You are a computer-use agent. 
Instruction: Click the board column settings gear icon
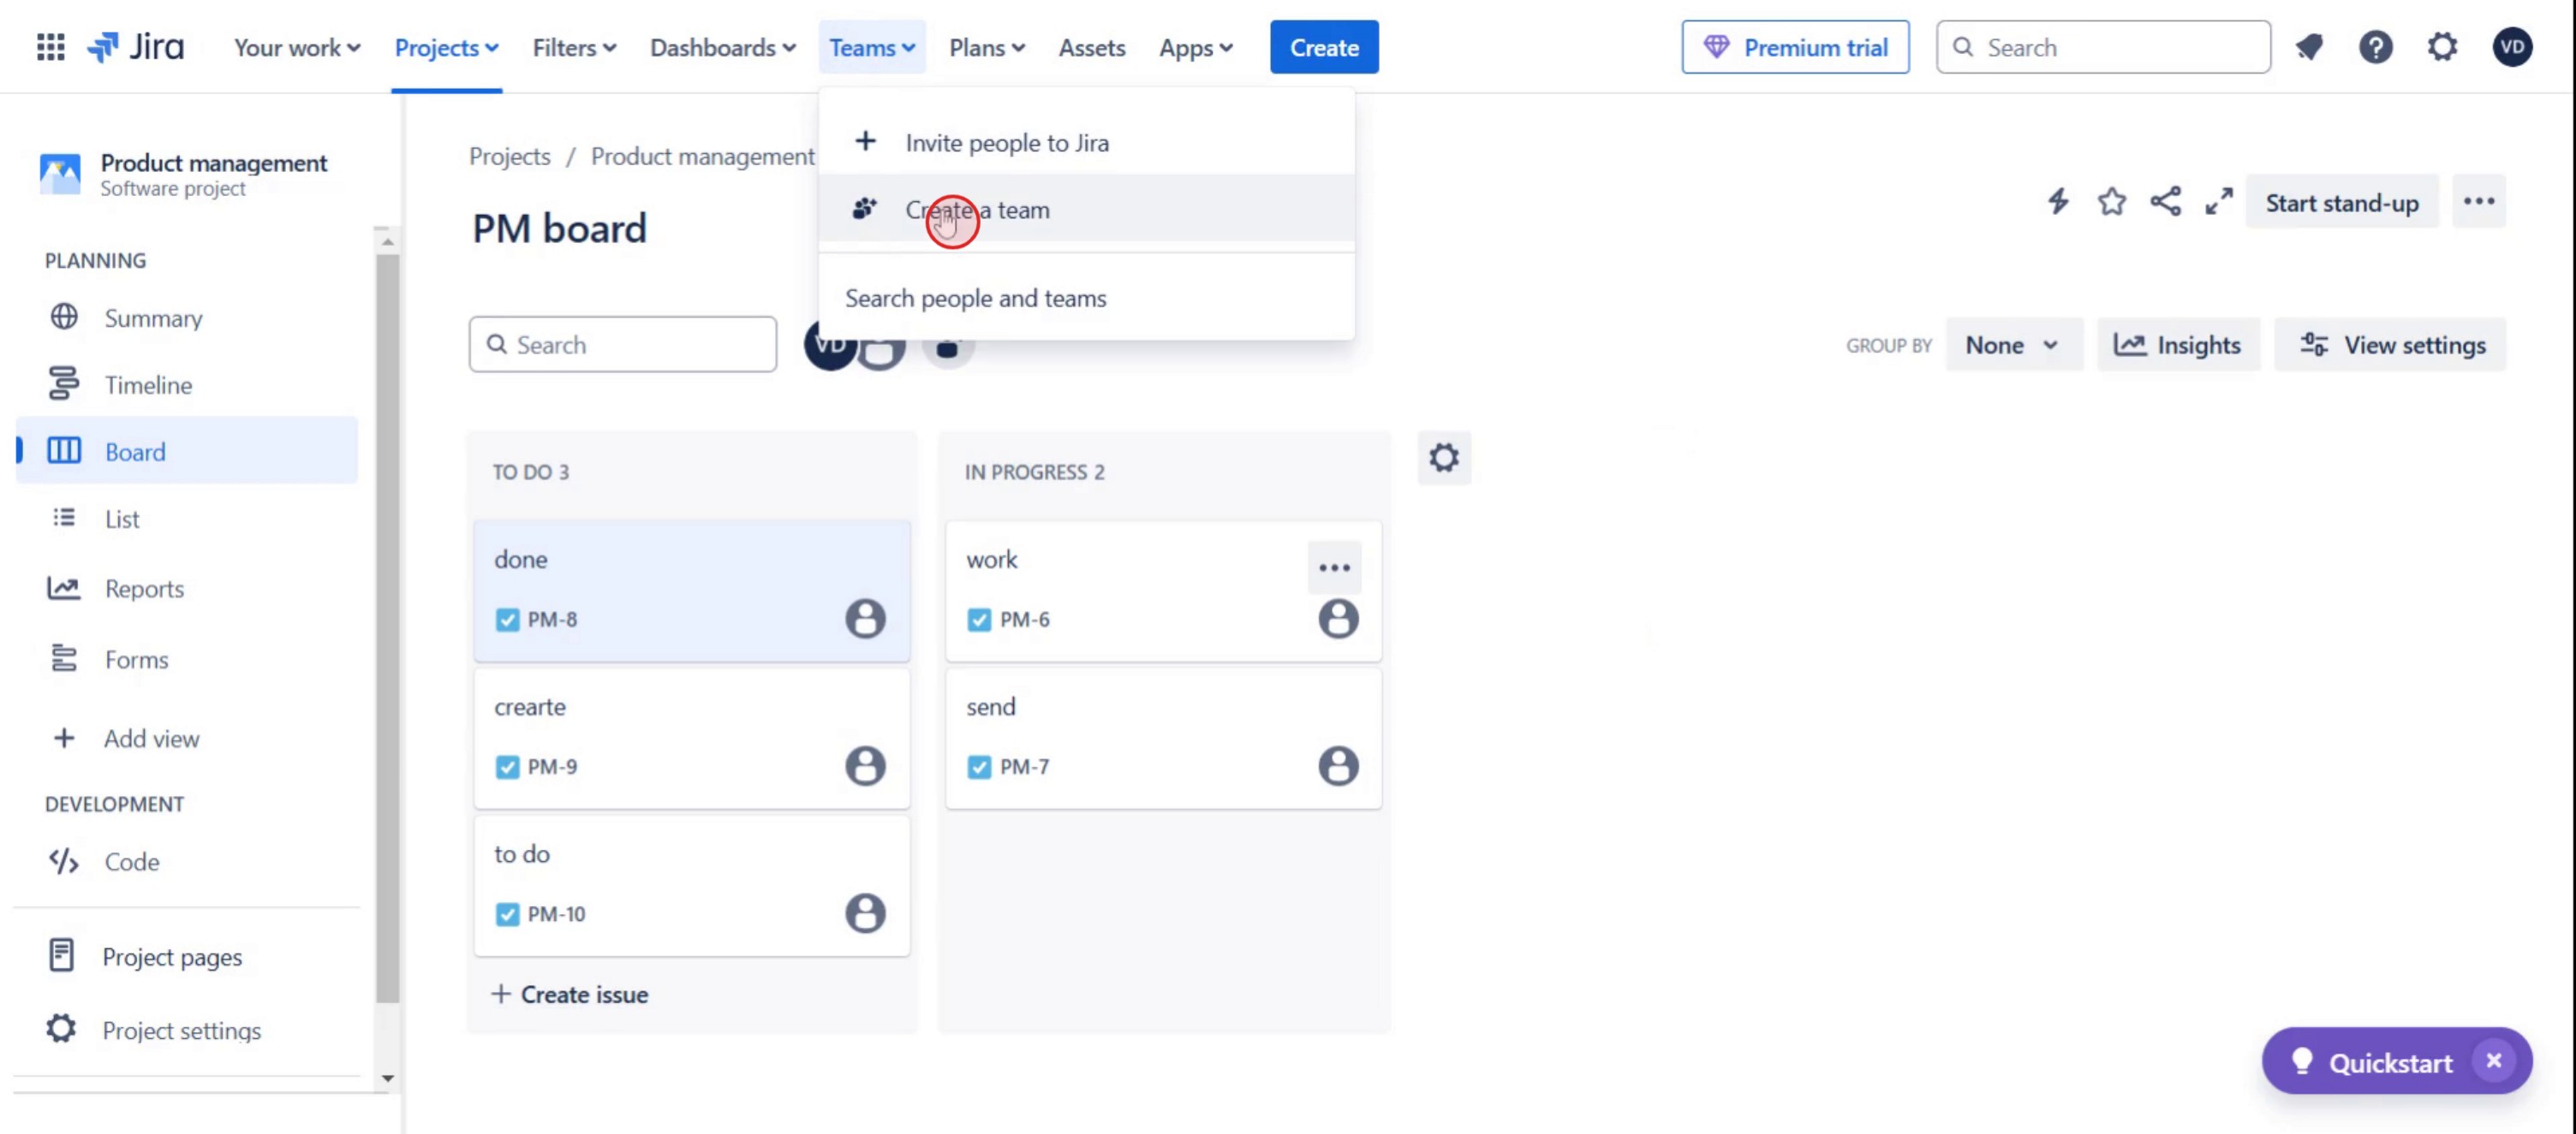point(1443,459)
